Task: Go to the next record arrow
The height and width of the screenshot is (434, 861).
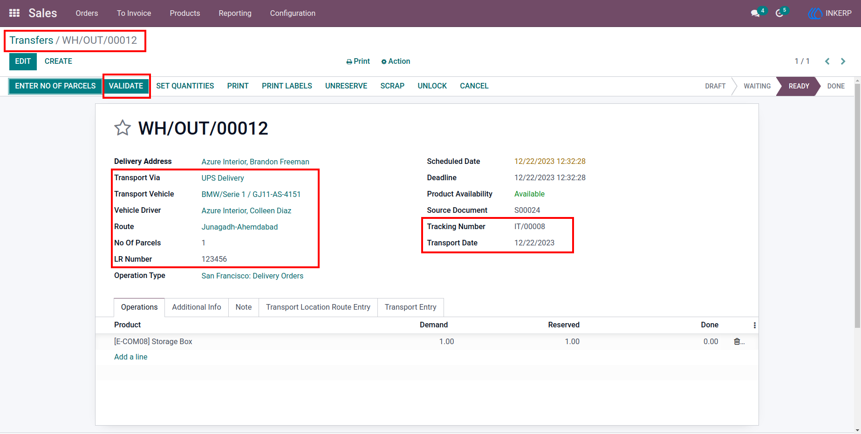Action: click(x=843, y=61)
